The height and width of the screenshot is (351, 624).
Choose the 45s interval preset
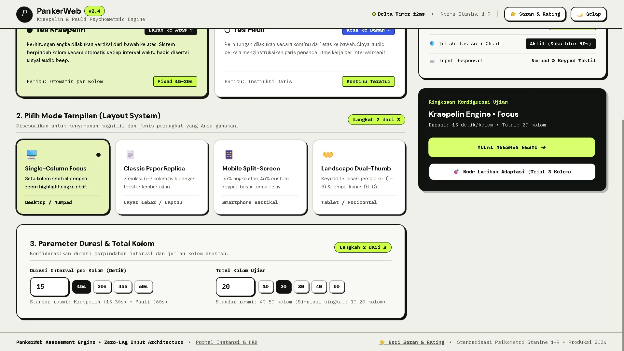coord(123,286)
